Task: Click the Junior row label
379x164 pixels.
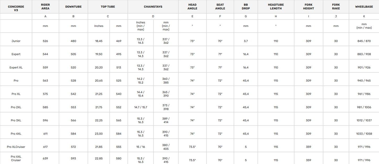Action: (16, 41)
